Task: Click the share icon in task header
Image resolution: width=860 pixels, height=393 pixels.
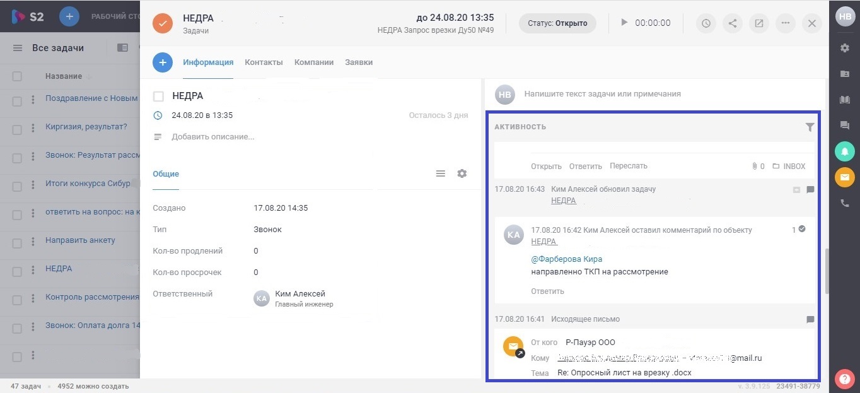Action: pos(732,23)
